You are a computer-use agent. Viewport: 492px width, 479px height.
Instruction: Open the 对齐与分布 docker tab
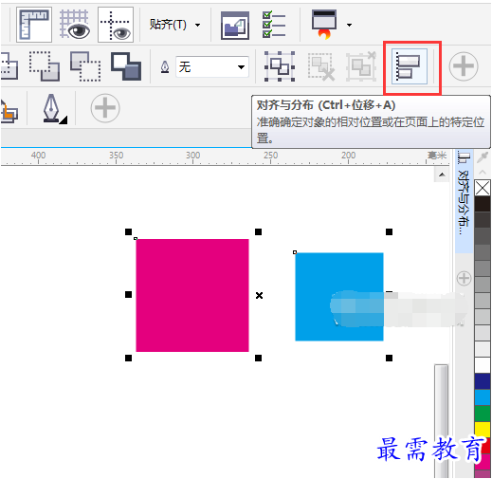pyautogui.click(x=464, y=200)
